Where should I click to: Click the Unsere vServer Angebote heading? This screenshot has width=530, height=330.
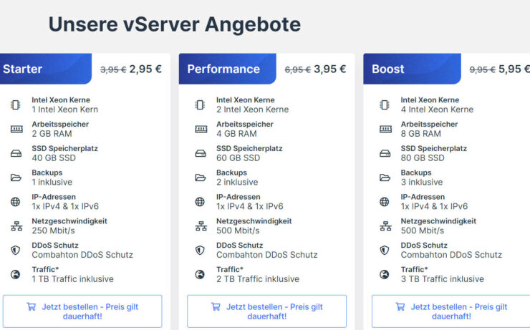[174, 24]
